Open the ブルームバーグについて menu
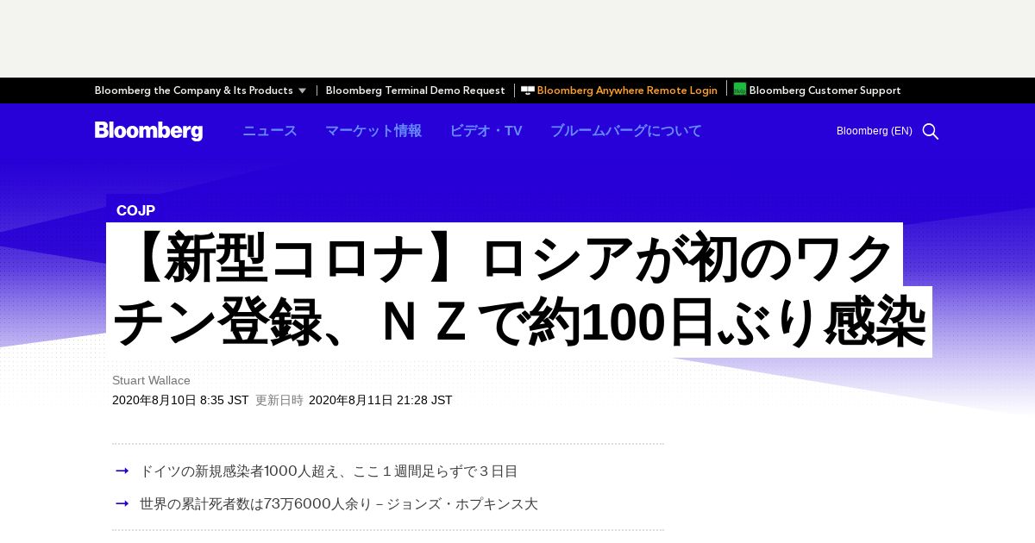Viewport: 1035px width, 543px height. click(626, 131)
